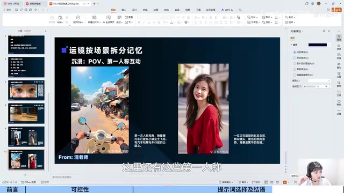Image resolution: width=344 pixels, height=193 pixels.
Task: Collapse the slide thumbnail pane chevron
Action: pyautogui.click(x=46, y=31)
